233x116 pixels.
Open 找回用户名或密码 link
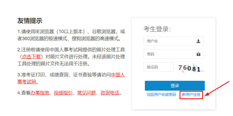tap(161, 95)
